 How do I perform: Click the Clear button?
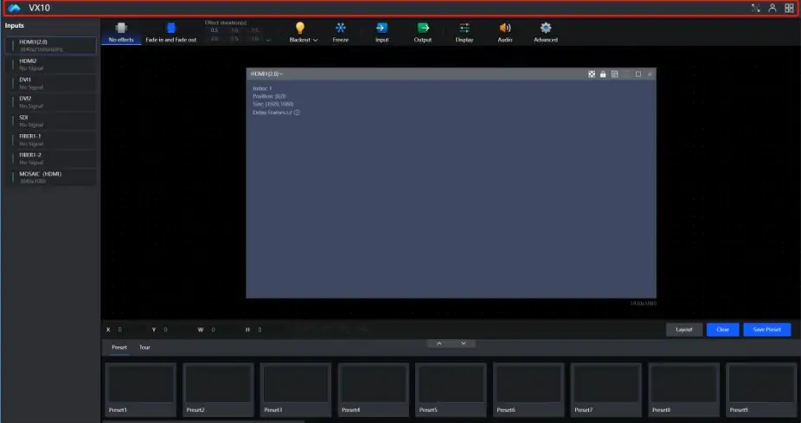(x=722, y=330)
